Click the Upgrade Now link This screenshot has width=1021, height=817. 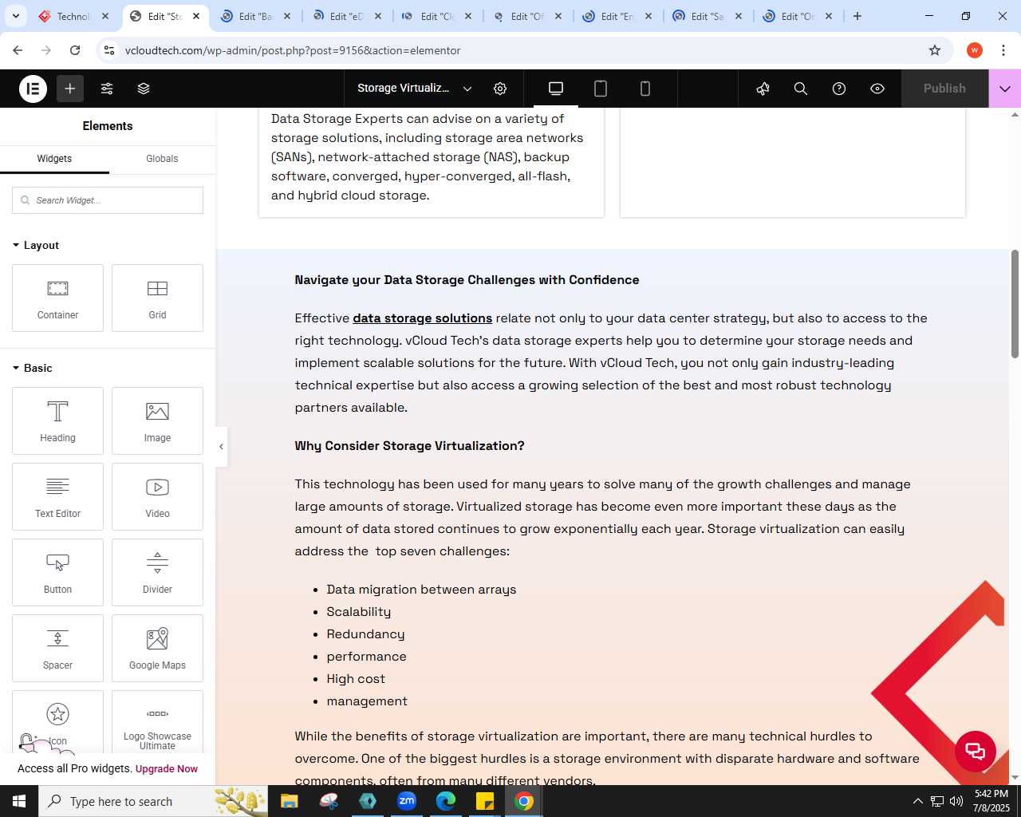click(x=167, y=769)
